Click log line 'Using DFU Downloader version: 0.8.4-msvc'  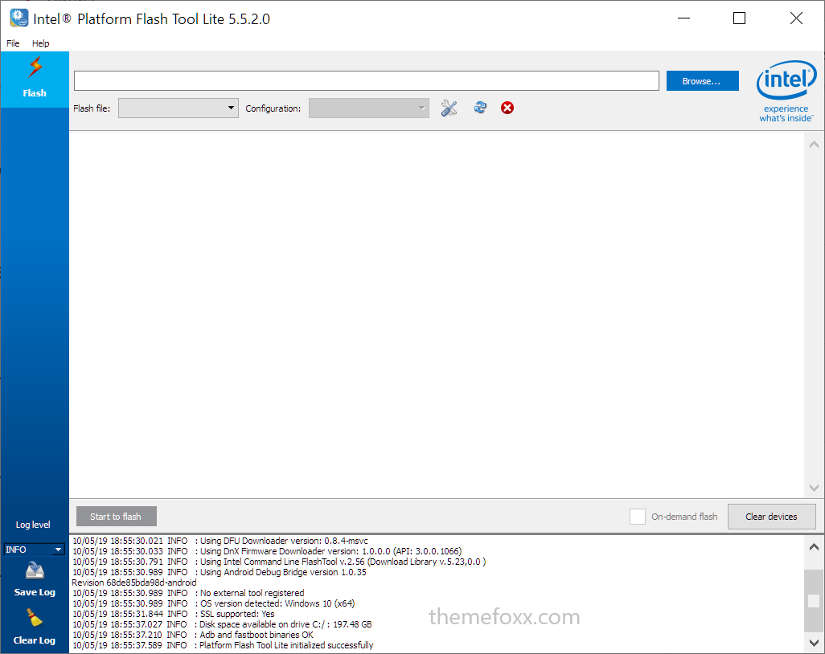click(220, 541)
